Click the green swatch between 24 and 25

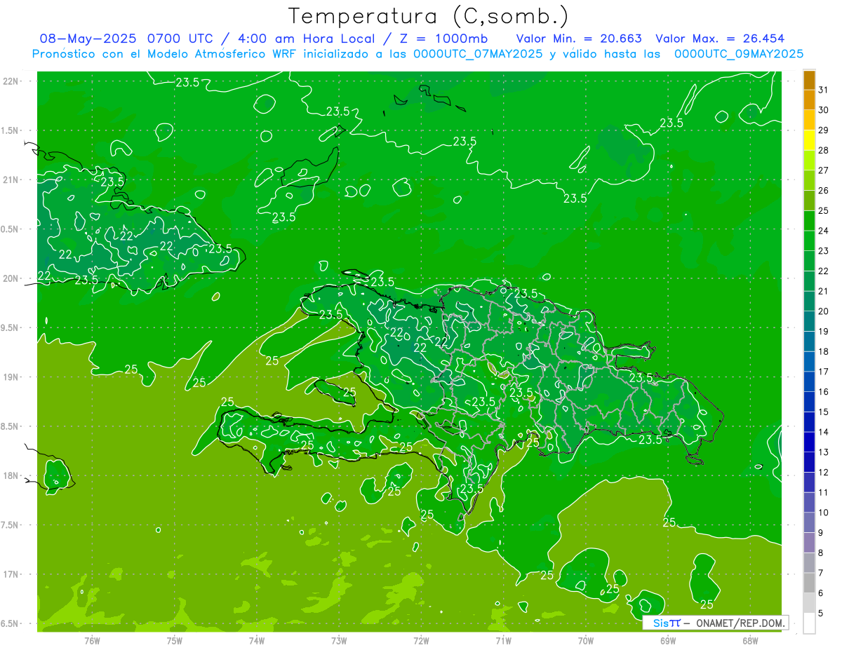809,221
